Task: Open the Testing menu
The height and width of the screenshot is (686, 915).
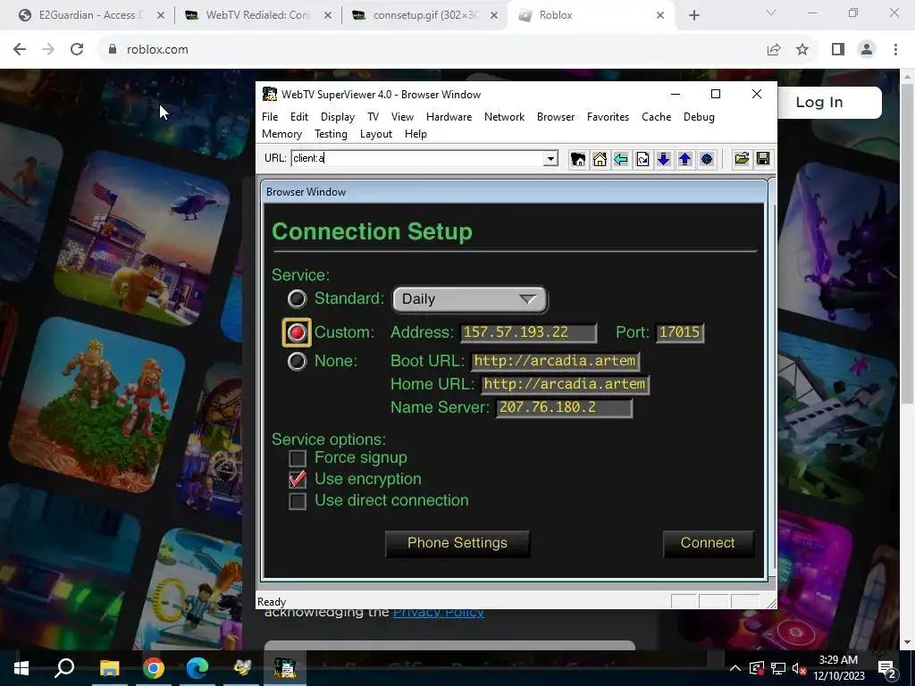Action: 331,134
